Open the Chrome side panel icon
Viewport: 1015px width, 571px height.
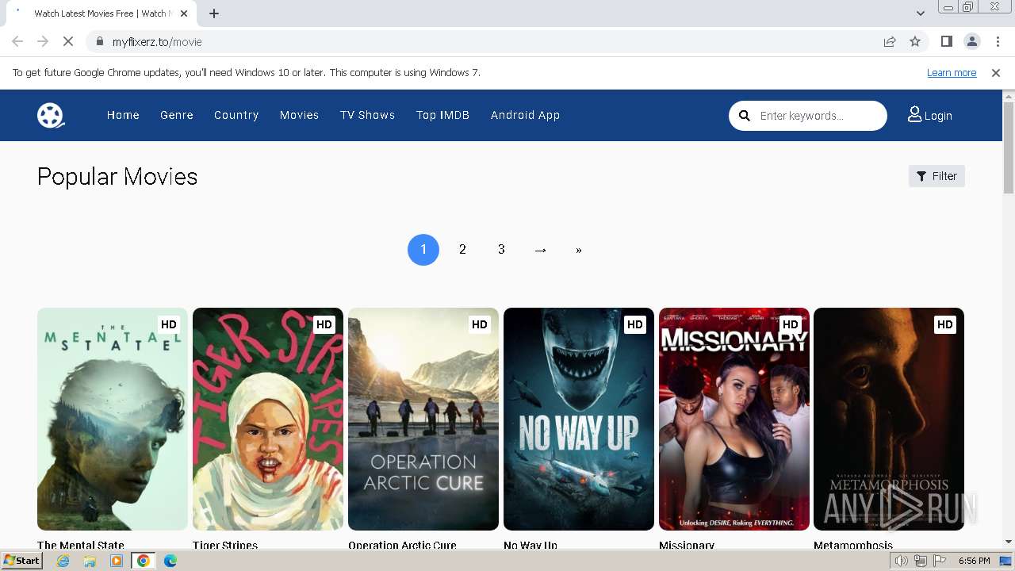coord(946,41)
